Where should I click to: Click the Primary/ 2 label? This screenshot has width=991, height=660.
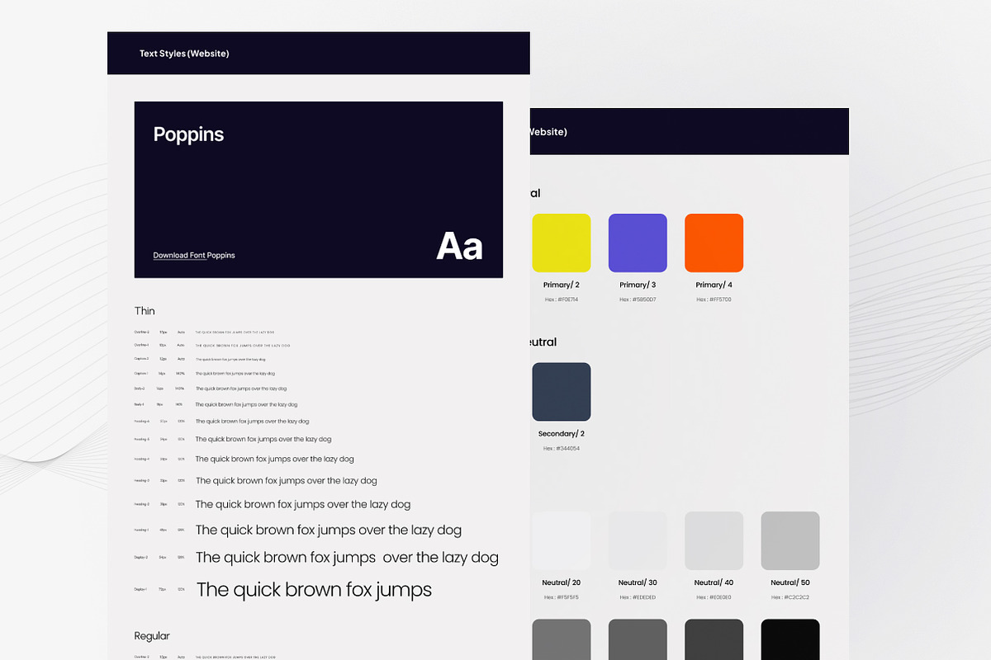pyautogui.click(x=562, y=285)
